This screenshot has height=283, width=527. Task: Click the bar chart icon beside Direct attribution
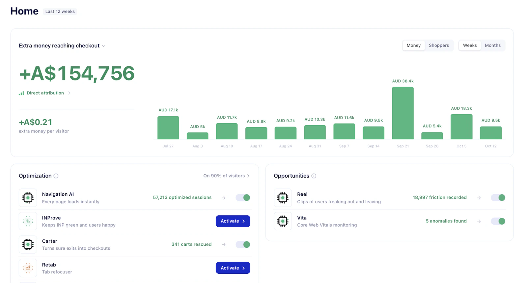(21, 93)
